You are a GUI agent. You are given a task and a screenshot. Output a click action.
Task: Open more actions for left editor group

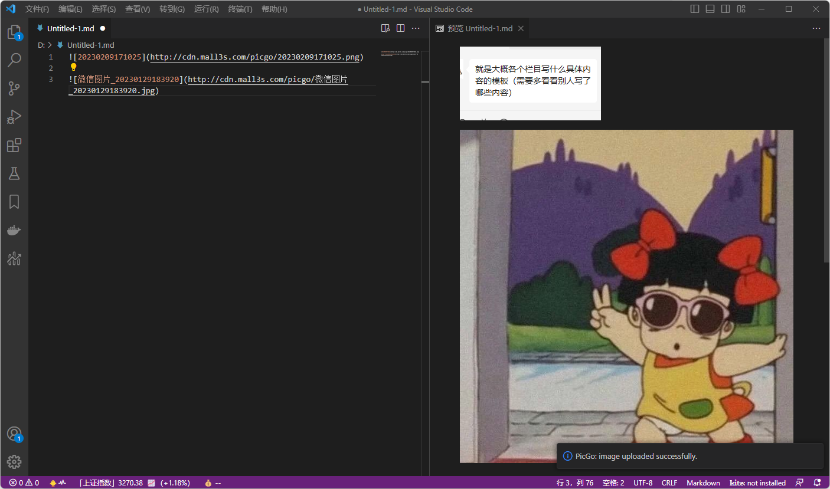pos(416,28)
